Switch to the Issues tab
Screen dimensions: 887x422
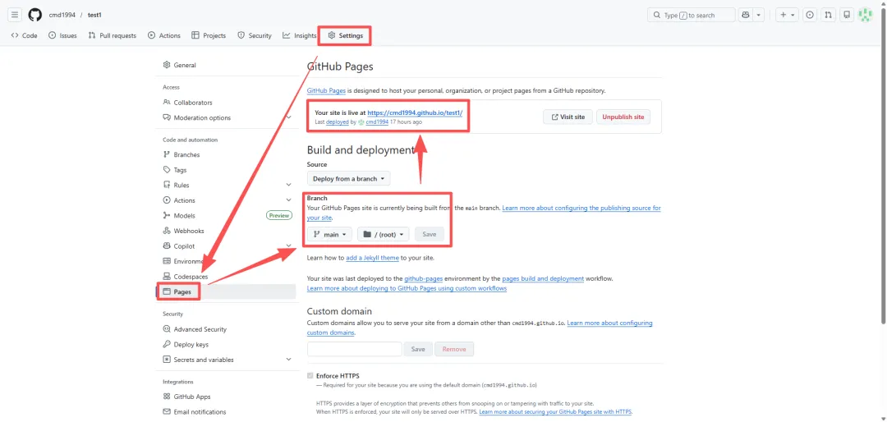click(62, 35)
